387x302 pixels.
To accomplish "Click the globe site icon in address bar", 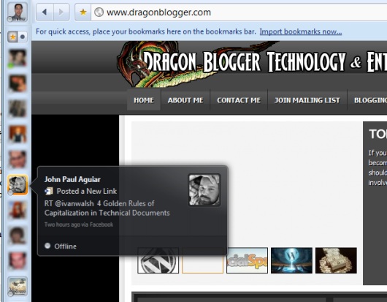I will click(99, 12).
